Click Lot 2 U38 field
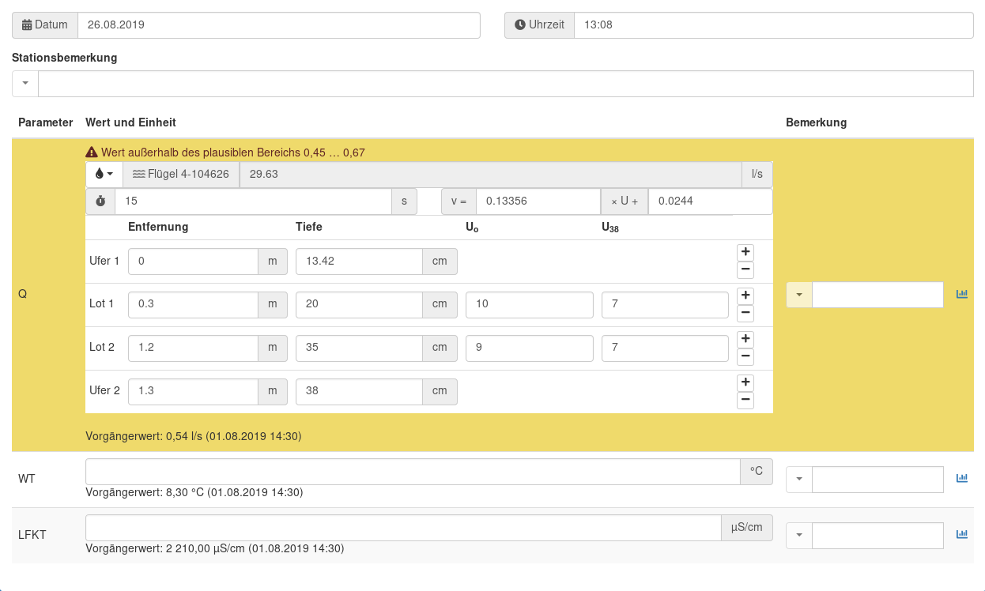The width and height of the screenshot is (985, 591). tap(665, 348)
